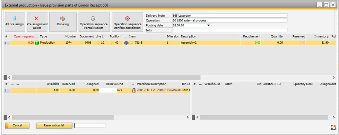Edit the Operation field
The image size is (339, 135).
click(230, 20)
